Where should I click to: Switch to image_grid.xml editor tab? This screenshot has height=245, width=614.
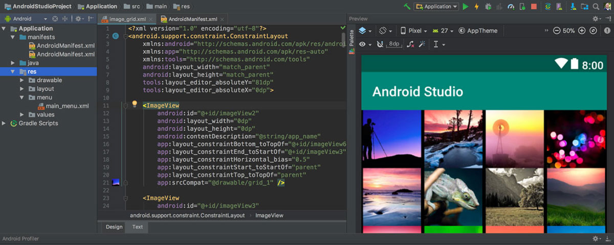click(127, 19)
